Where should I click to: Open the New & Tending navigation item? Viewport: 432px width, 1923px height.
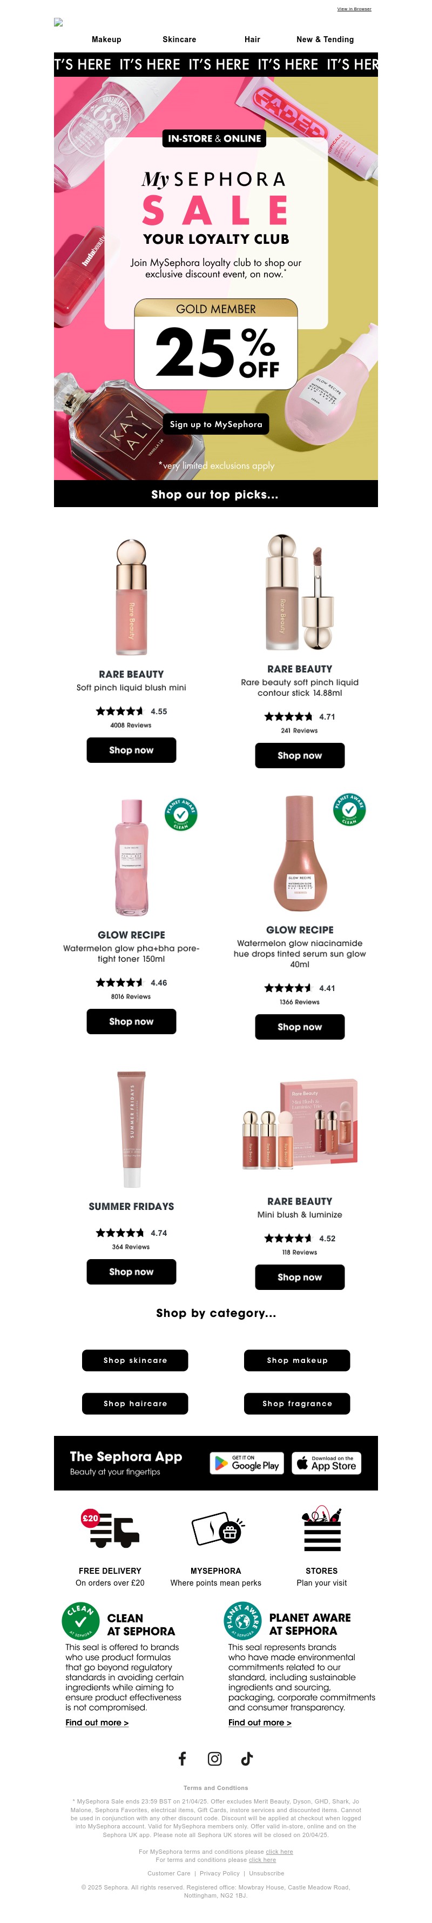coord(325,39)
